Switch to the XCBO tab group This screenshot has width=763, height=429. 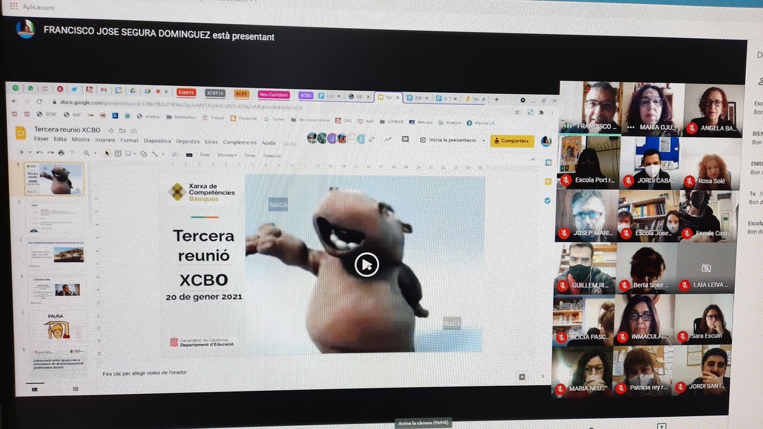tap(306, 95)
